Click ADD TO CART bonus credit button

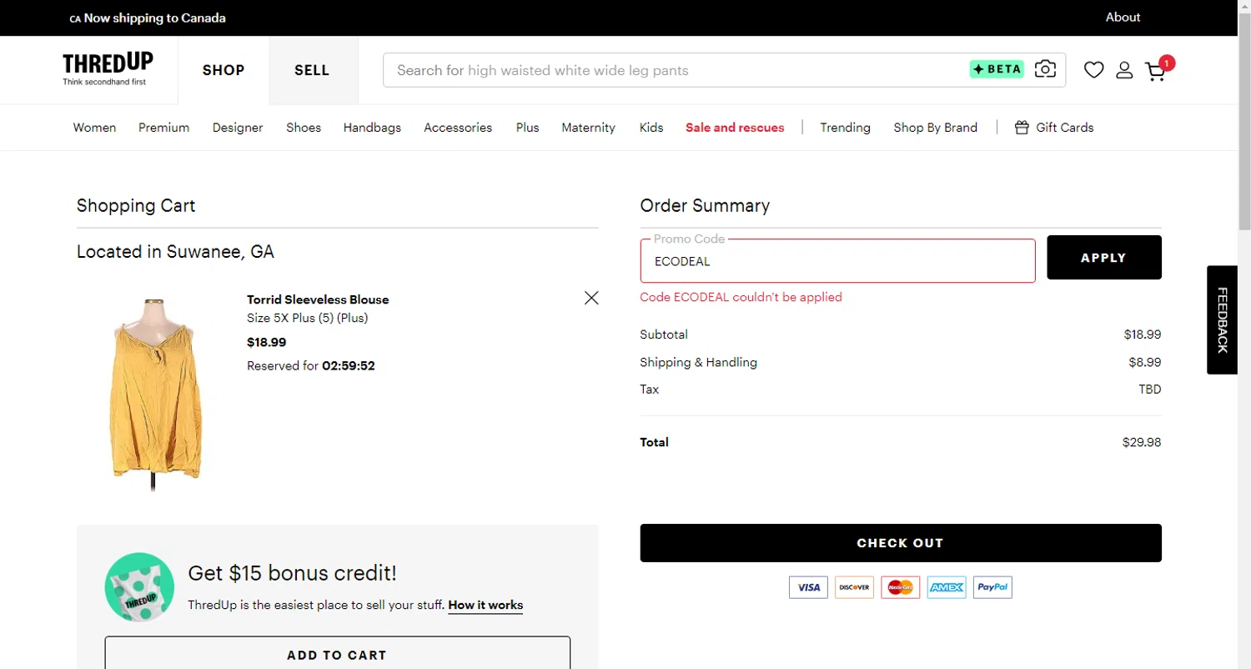(x=337, y=654)
